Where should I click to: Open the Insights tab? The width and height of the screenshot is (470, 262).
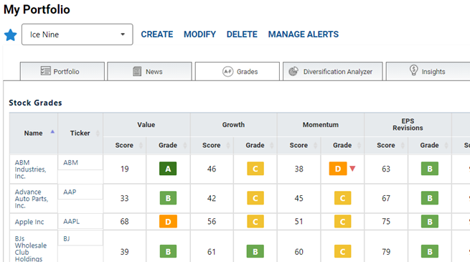[428, 71]
